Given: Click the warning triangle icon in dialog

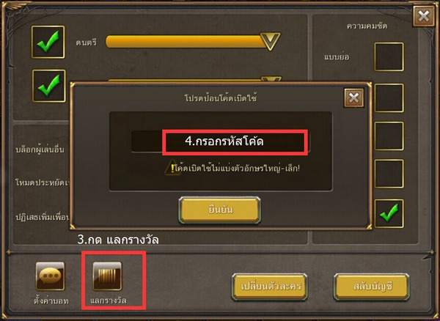Looking at the screenshot, I should (x=172, y=168).
